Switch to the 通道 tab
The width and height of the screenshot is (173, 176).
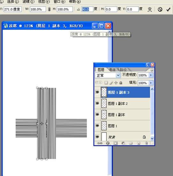point(112,70)
